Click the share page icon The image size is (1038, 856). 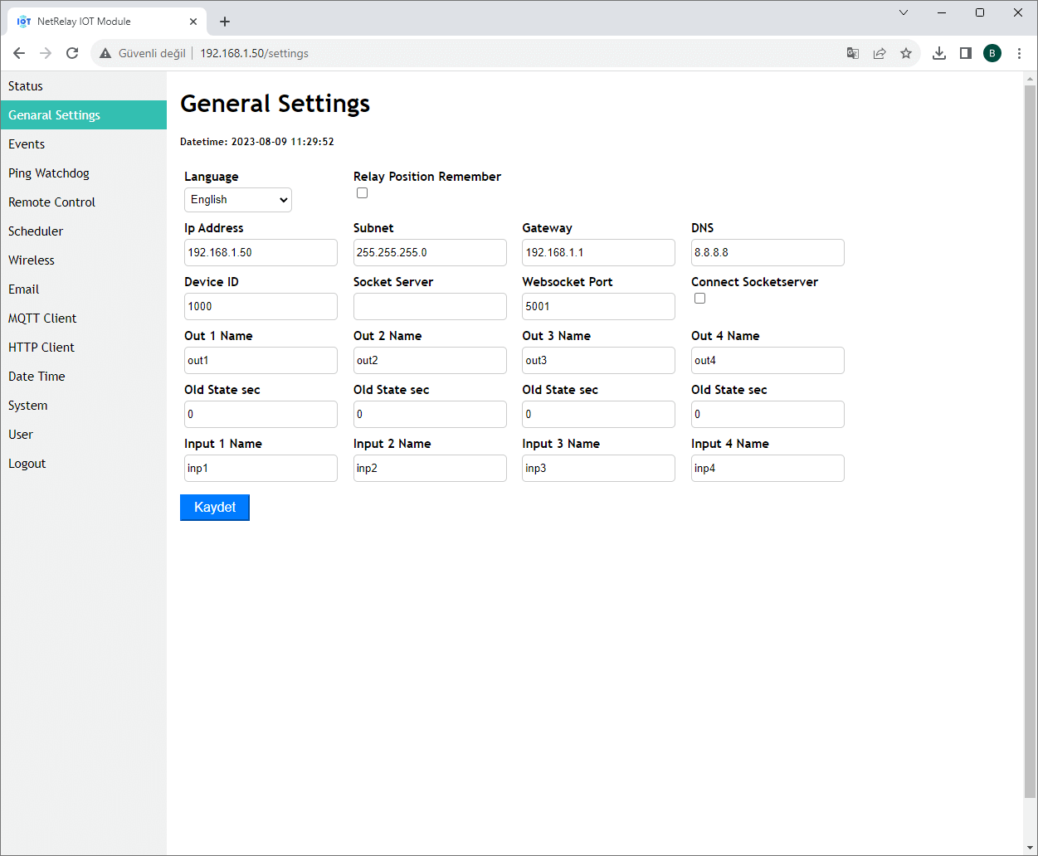click(x=880, y=53)
